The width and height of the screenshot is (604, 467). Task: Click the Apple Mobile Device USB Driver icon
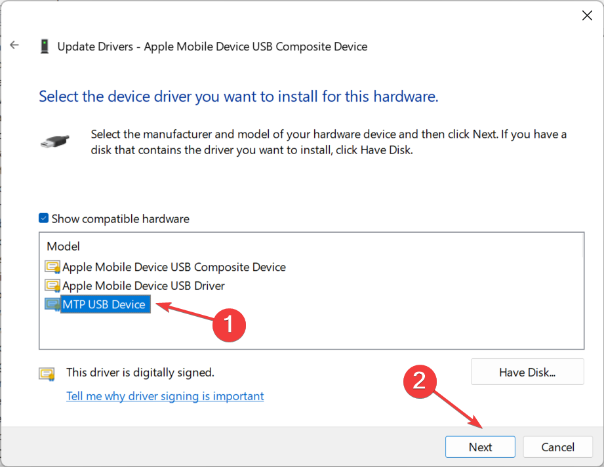pos(52,286)
